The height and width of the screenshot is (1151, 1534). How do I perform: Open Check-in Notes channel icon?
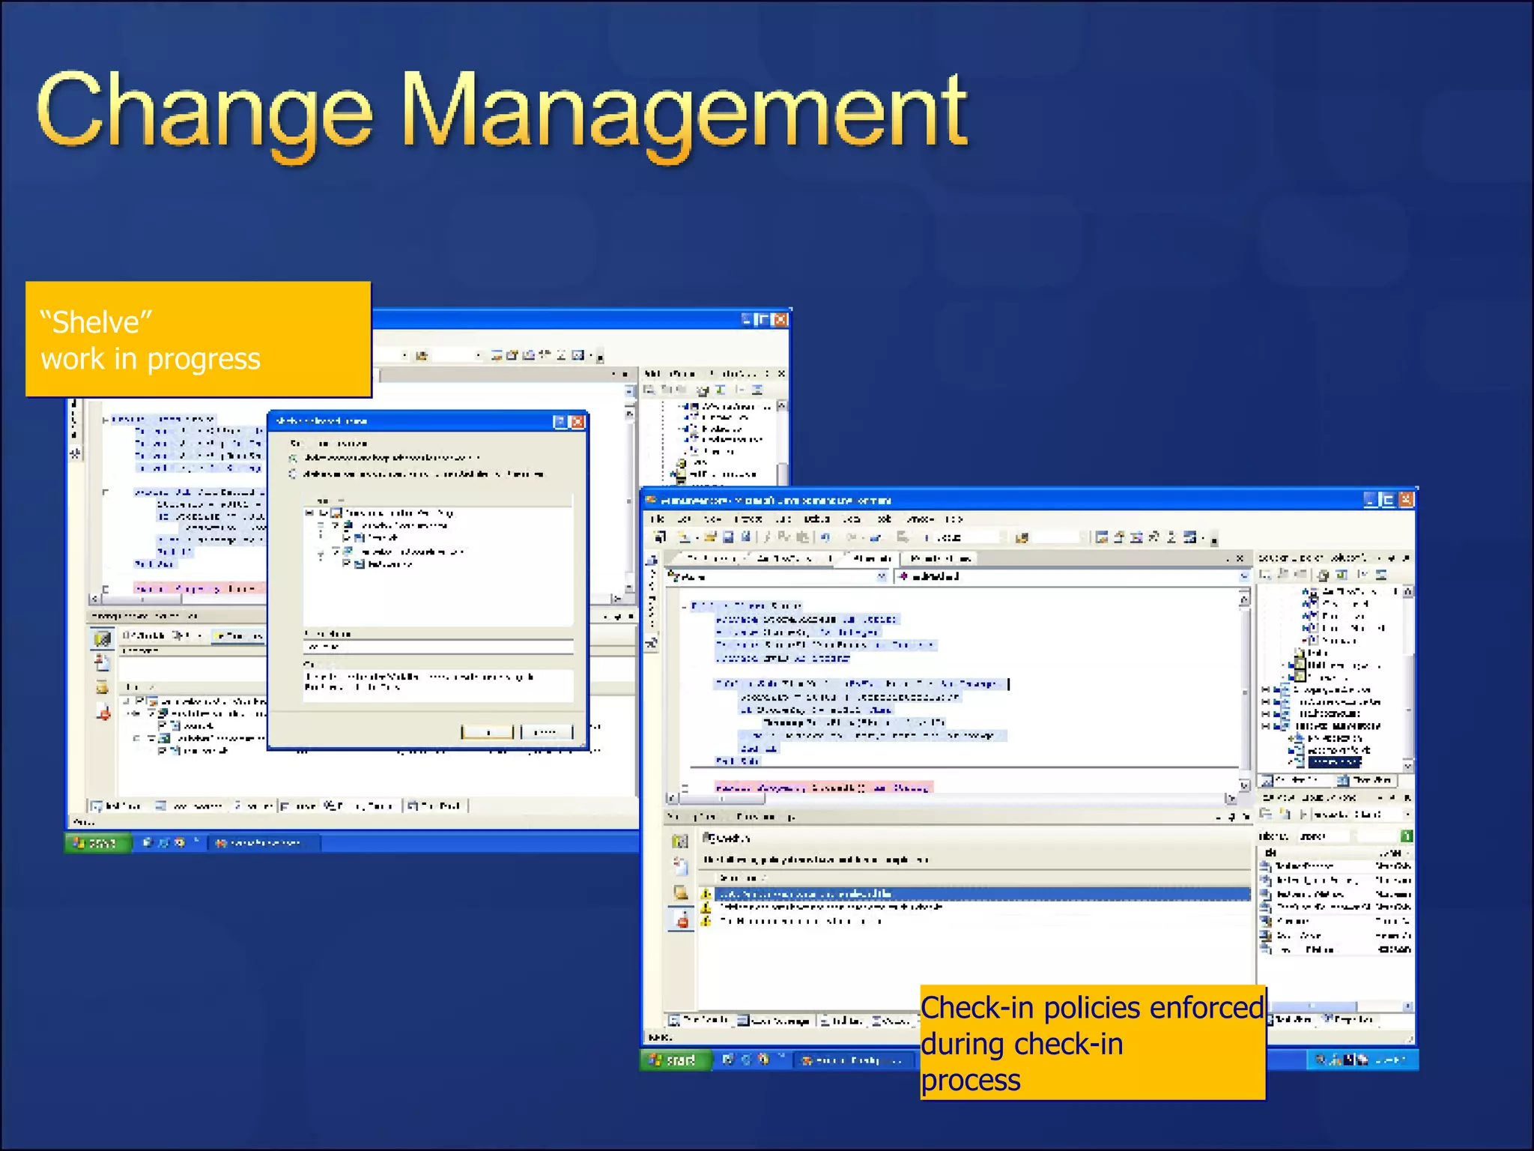(x=681, y=893)
